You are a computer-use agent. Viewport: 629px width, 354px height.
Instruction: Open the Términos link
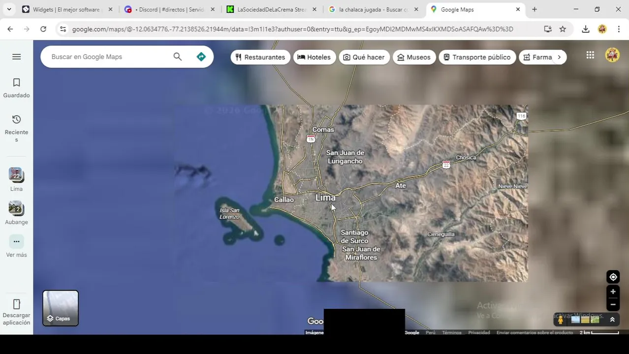(x=451, y=333)
